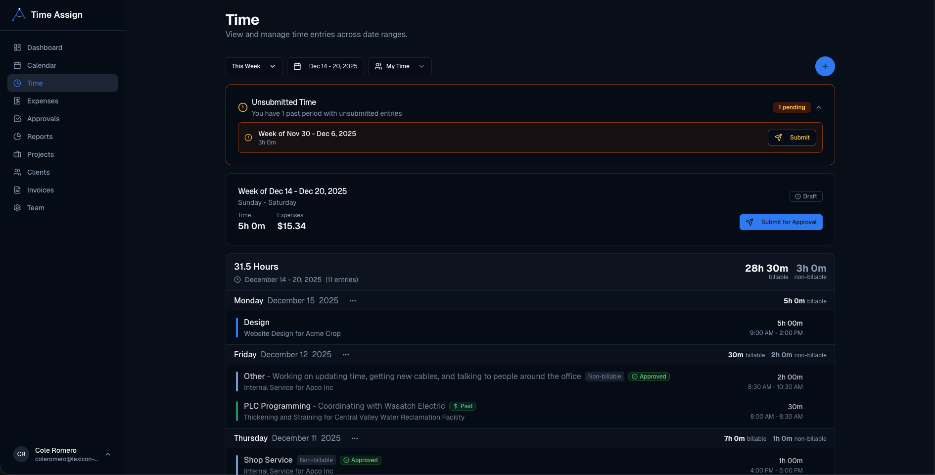Navigate to Approvals section
The height and width of the screenshot is (475, 935).
(43, 119)
